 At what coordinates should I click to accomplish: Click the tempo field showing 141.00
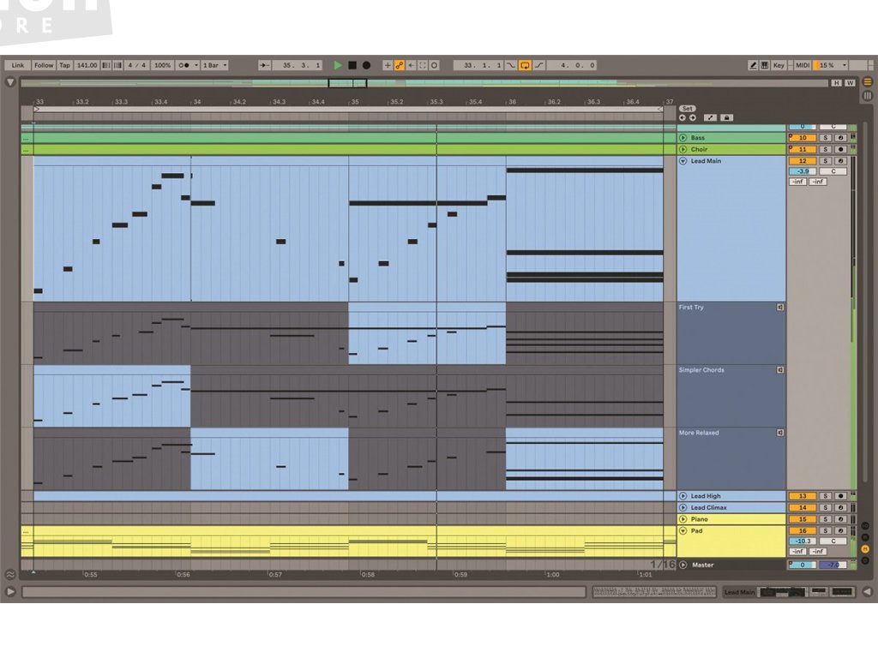click(87, 65)
